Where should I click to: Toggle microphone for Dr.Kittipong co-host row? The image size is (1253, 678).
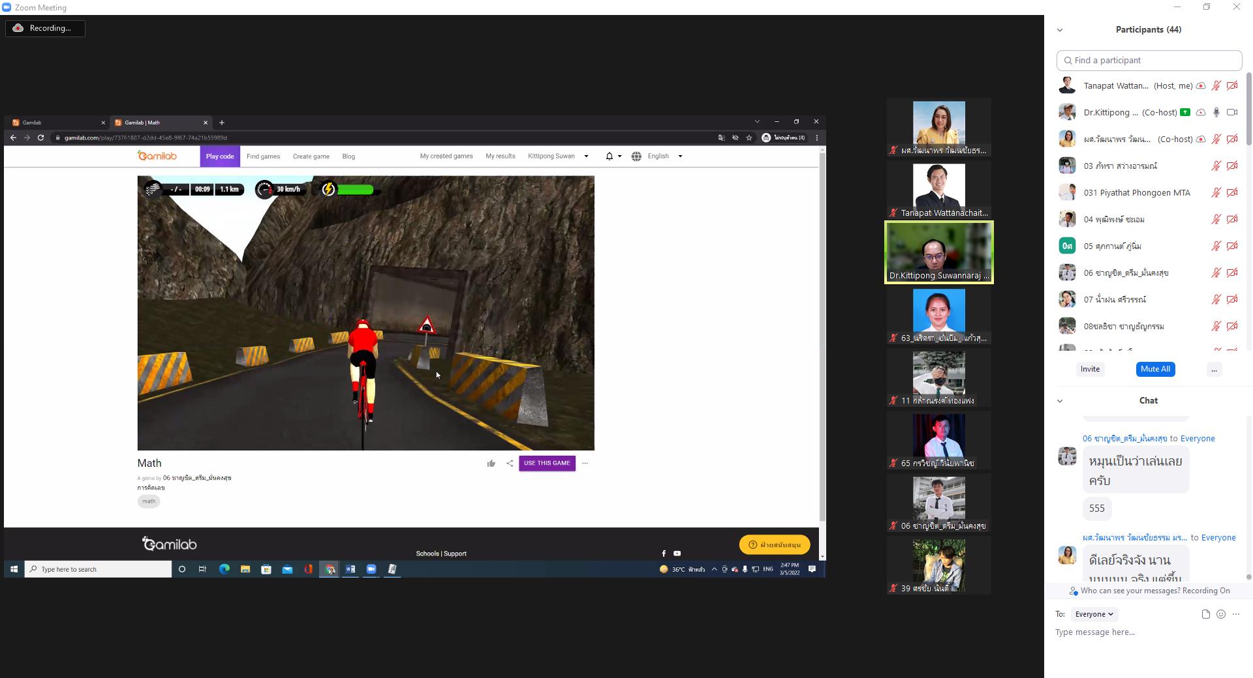(x=1216, y=112)
